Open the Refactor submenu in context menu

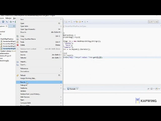click(39, 58)
